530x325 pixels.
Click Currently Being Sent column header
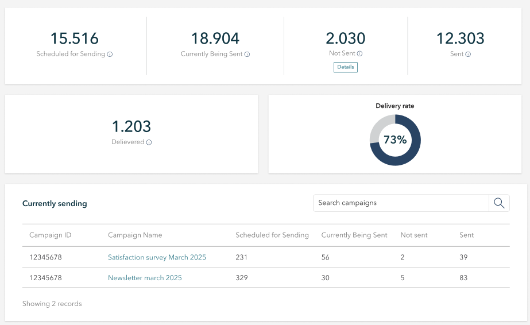click(x=354, y=235)
